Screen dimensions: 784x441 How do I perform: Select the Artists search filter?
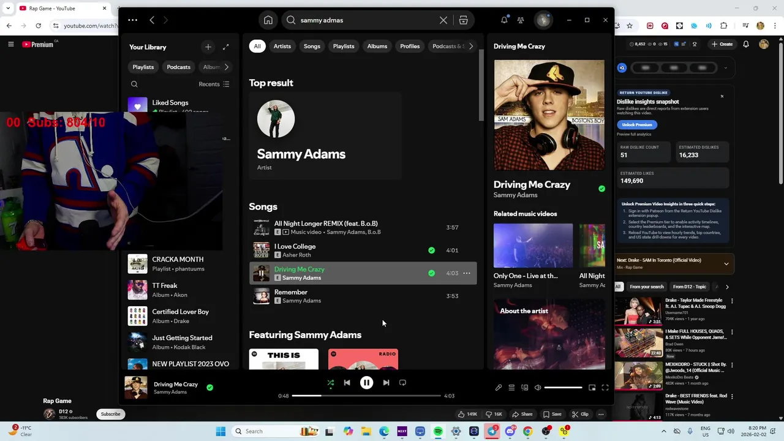[x=282, y=46]
